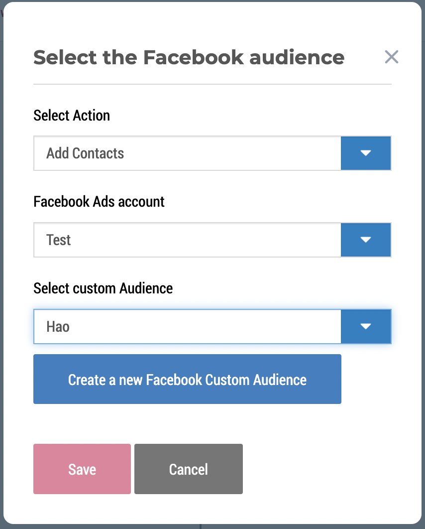Screen dimensions: 425x529
Task: Save the audience settings
Action: [x=82, y=469]
